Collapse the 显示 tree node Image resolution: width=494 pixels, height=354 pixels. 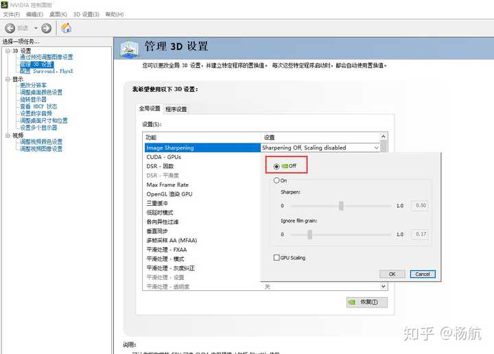(x=8, y=79)
